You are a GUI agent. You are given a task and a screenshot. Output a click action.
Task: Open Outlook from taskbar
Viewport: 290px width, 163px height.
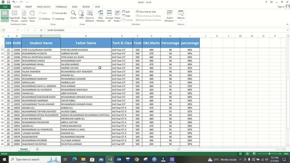tap(119, 159)
